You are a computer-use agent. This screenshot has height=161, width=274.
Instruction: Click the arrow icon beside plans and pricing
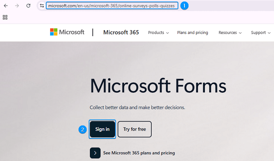click(95, 153)
